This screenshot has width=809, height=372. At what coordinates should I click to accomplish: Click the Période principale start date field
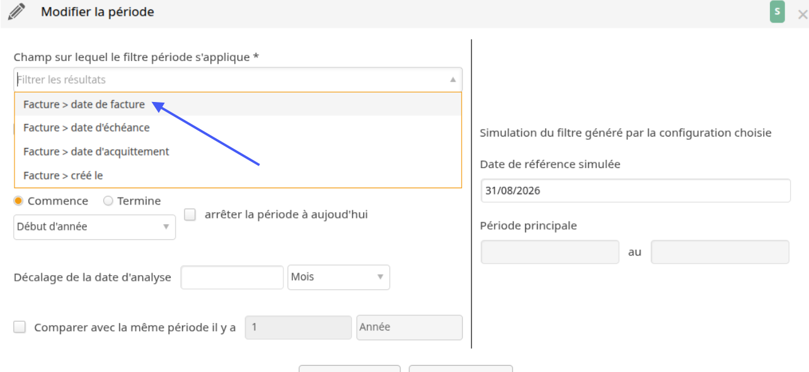click(x=550, y=252)
